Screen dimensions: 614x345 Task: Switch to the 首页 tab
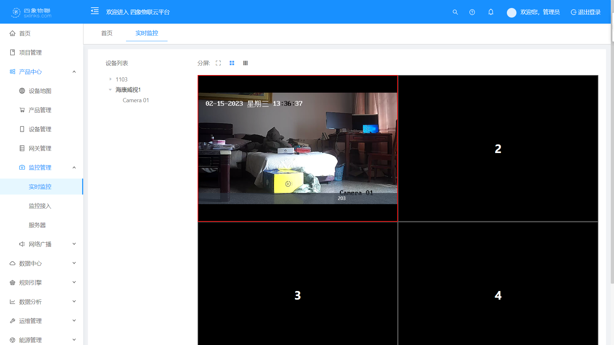coord(107,33)
